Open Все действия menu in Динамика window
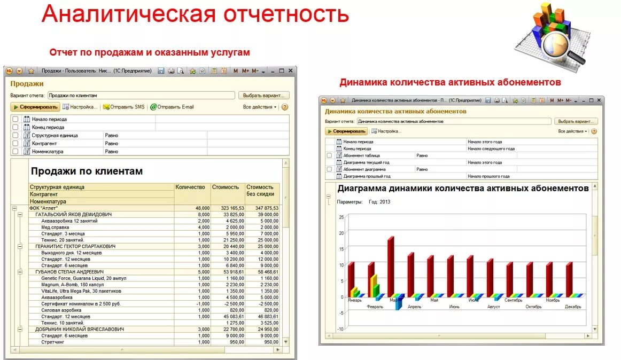The image size is (621, 360). click(x=573, y=131)
